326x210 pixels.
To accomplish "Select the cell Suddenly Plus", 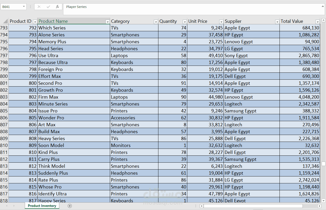I will [x=74, y=173].
